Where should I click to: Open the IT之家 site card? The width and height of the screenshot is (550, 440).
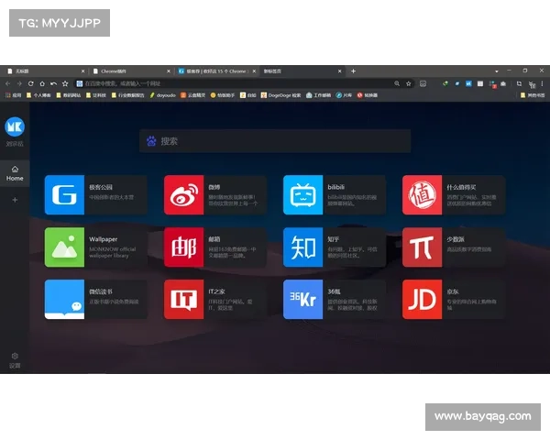click(215, 300)
